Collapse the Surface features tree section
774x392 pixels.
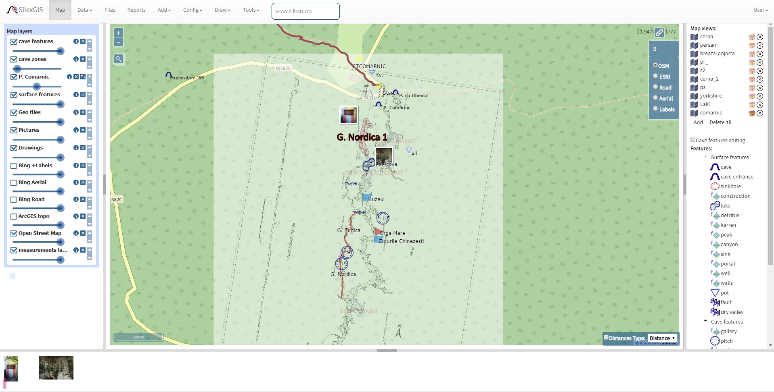(705, 157)
